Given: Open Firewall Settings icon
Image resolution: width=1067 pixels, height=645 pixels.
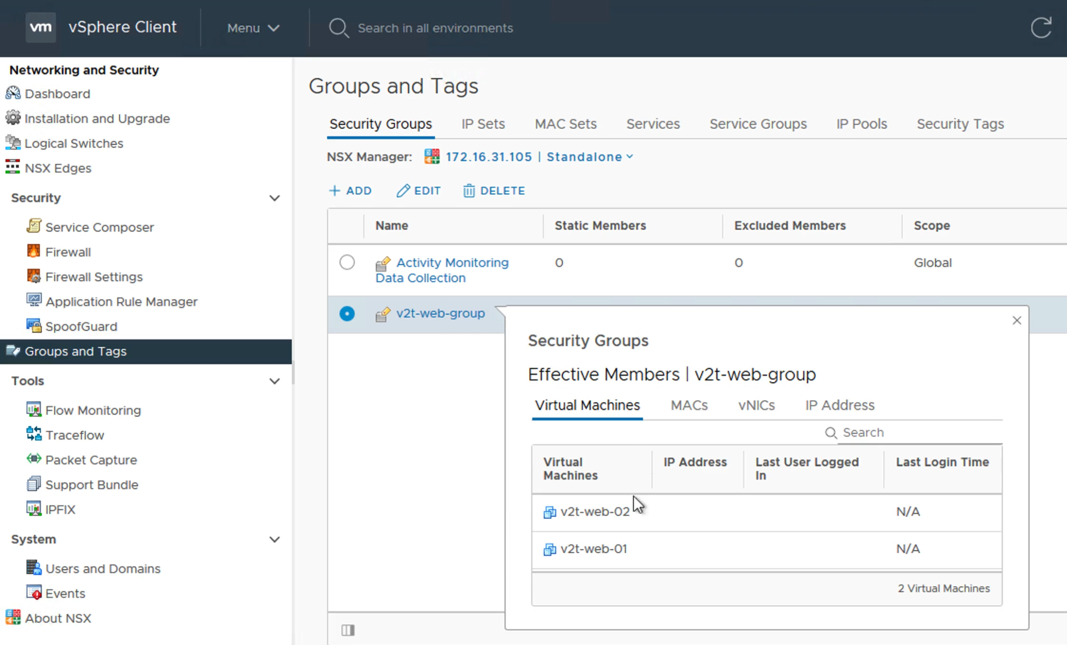Looking at the screenshot, I should [33, 276].
